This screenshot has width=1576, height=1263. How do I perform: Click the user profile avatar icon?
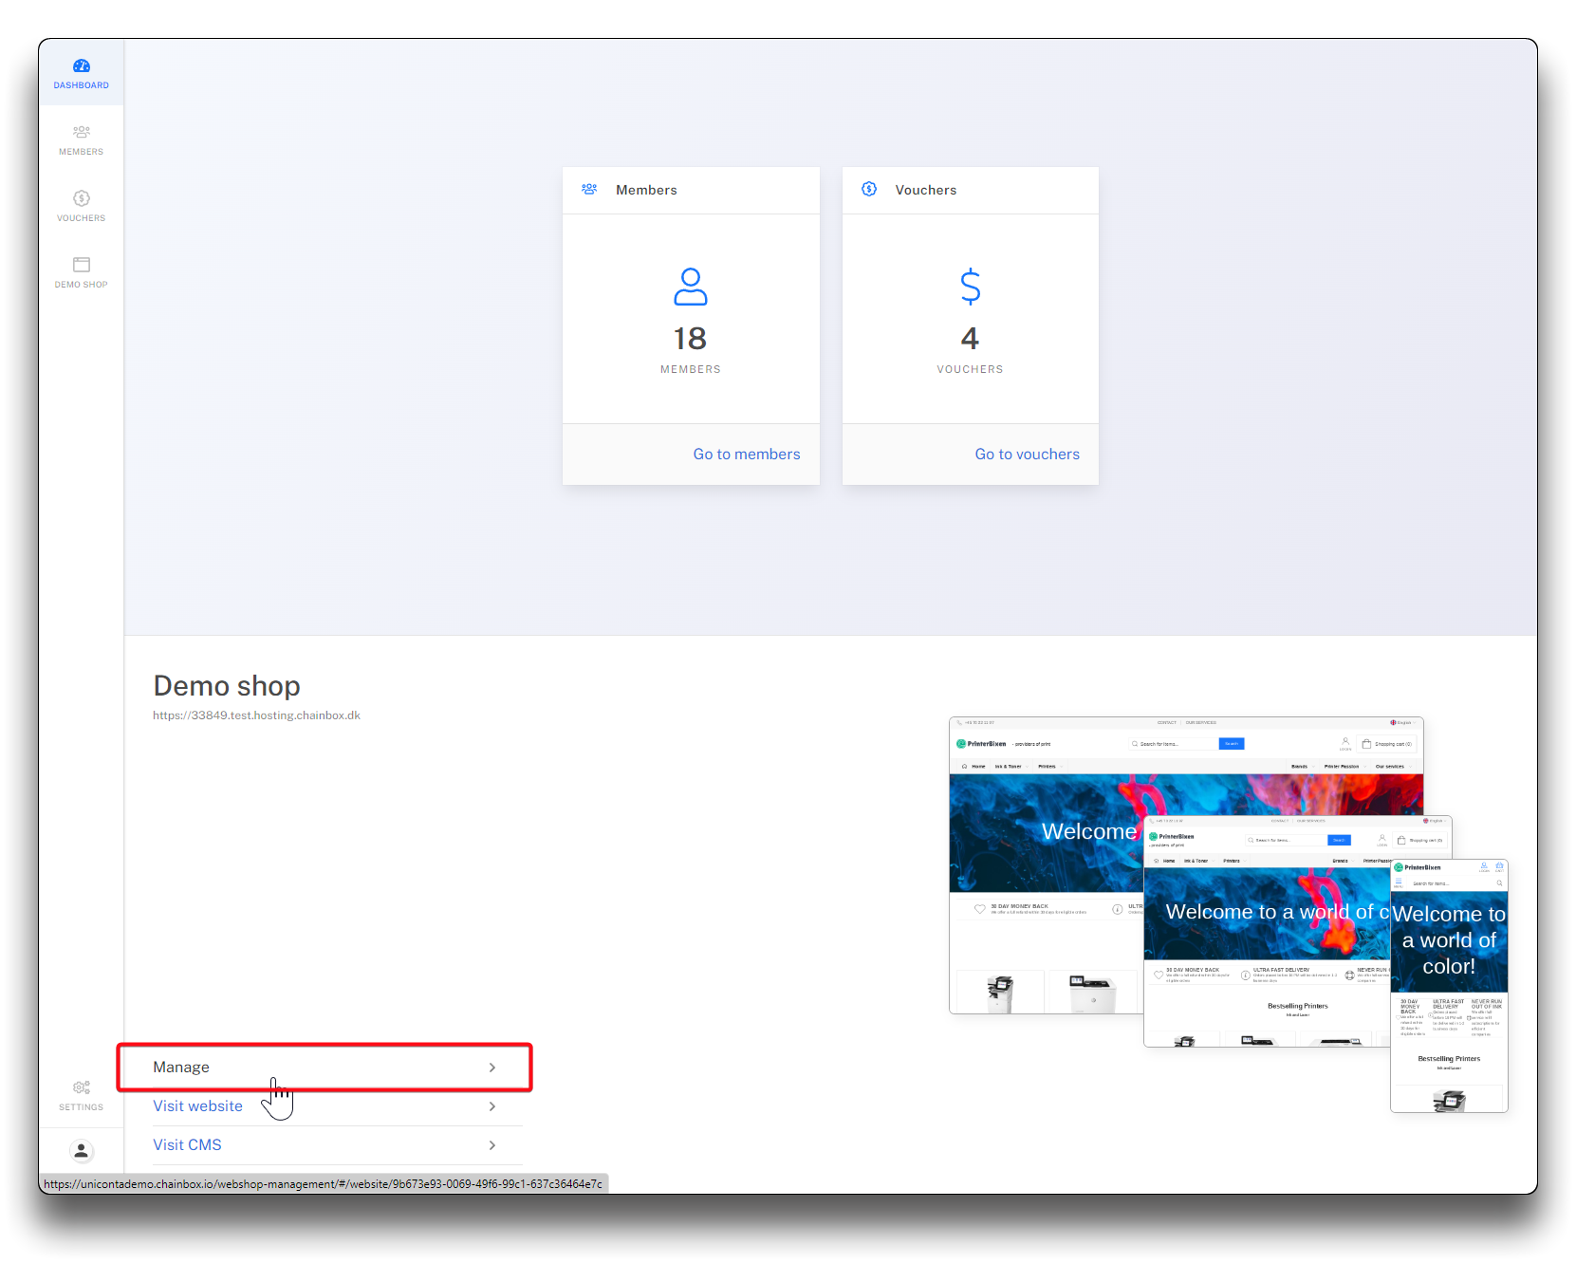pos(82,1151)
